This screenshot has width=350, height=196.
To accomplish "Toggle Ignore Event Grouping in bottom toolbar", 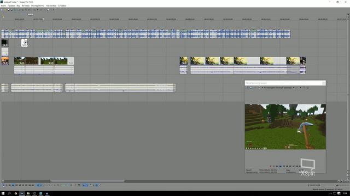I will 100,185.
